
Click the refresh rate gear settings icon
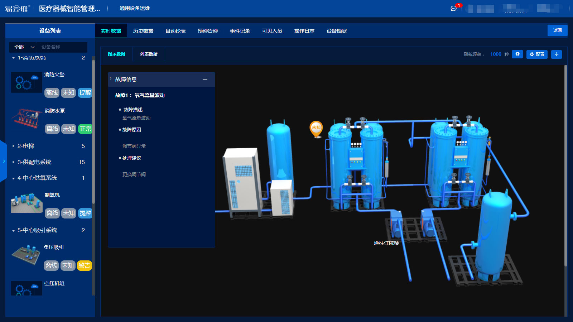point(517,54)
